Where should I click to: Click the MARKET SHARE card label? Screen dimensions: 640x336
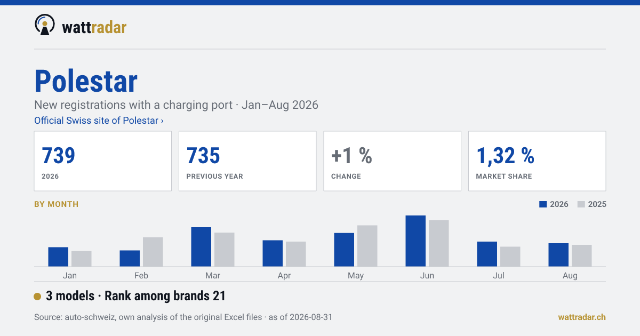(x=504, y=177)
